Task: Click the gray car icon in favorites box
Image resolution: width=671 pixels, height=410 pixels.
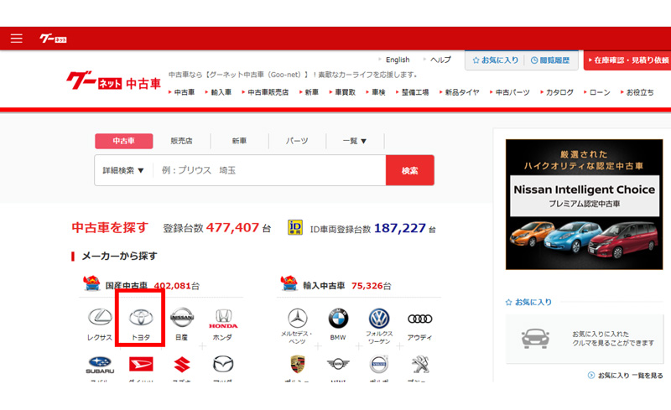Action: (x=535, y=338)
